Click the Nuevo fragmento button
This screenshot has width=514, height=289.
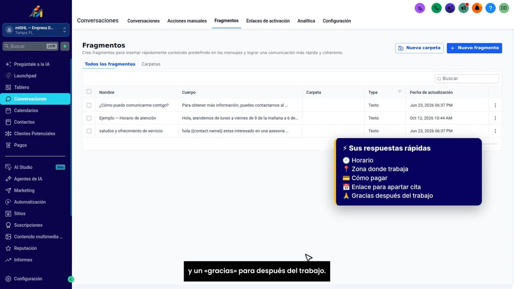click(x=474, y=48)
